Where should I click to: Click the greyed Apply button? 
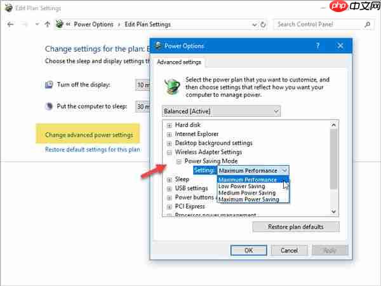[x=330, y=250]
